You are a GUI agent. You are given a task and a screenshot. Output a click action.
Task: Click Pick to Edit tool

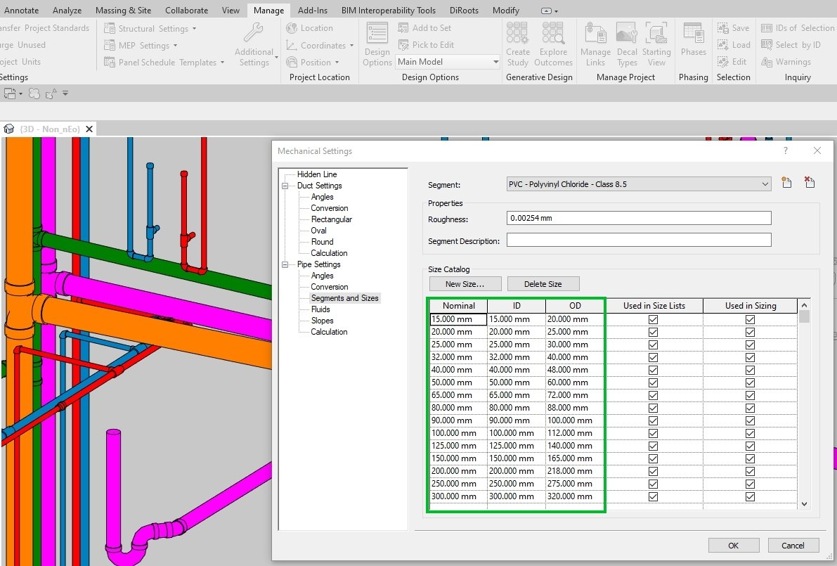426,45
